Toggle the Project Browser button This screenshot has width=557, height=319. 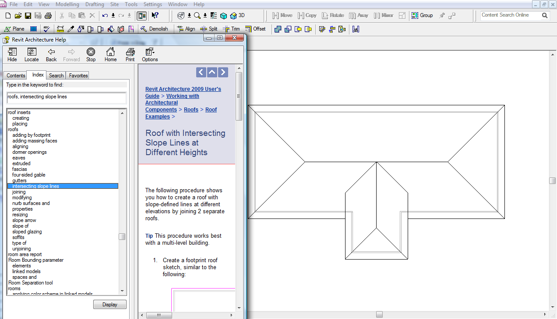click(141, 16)
